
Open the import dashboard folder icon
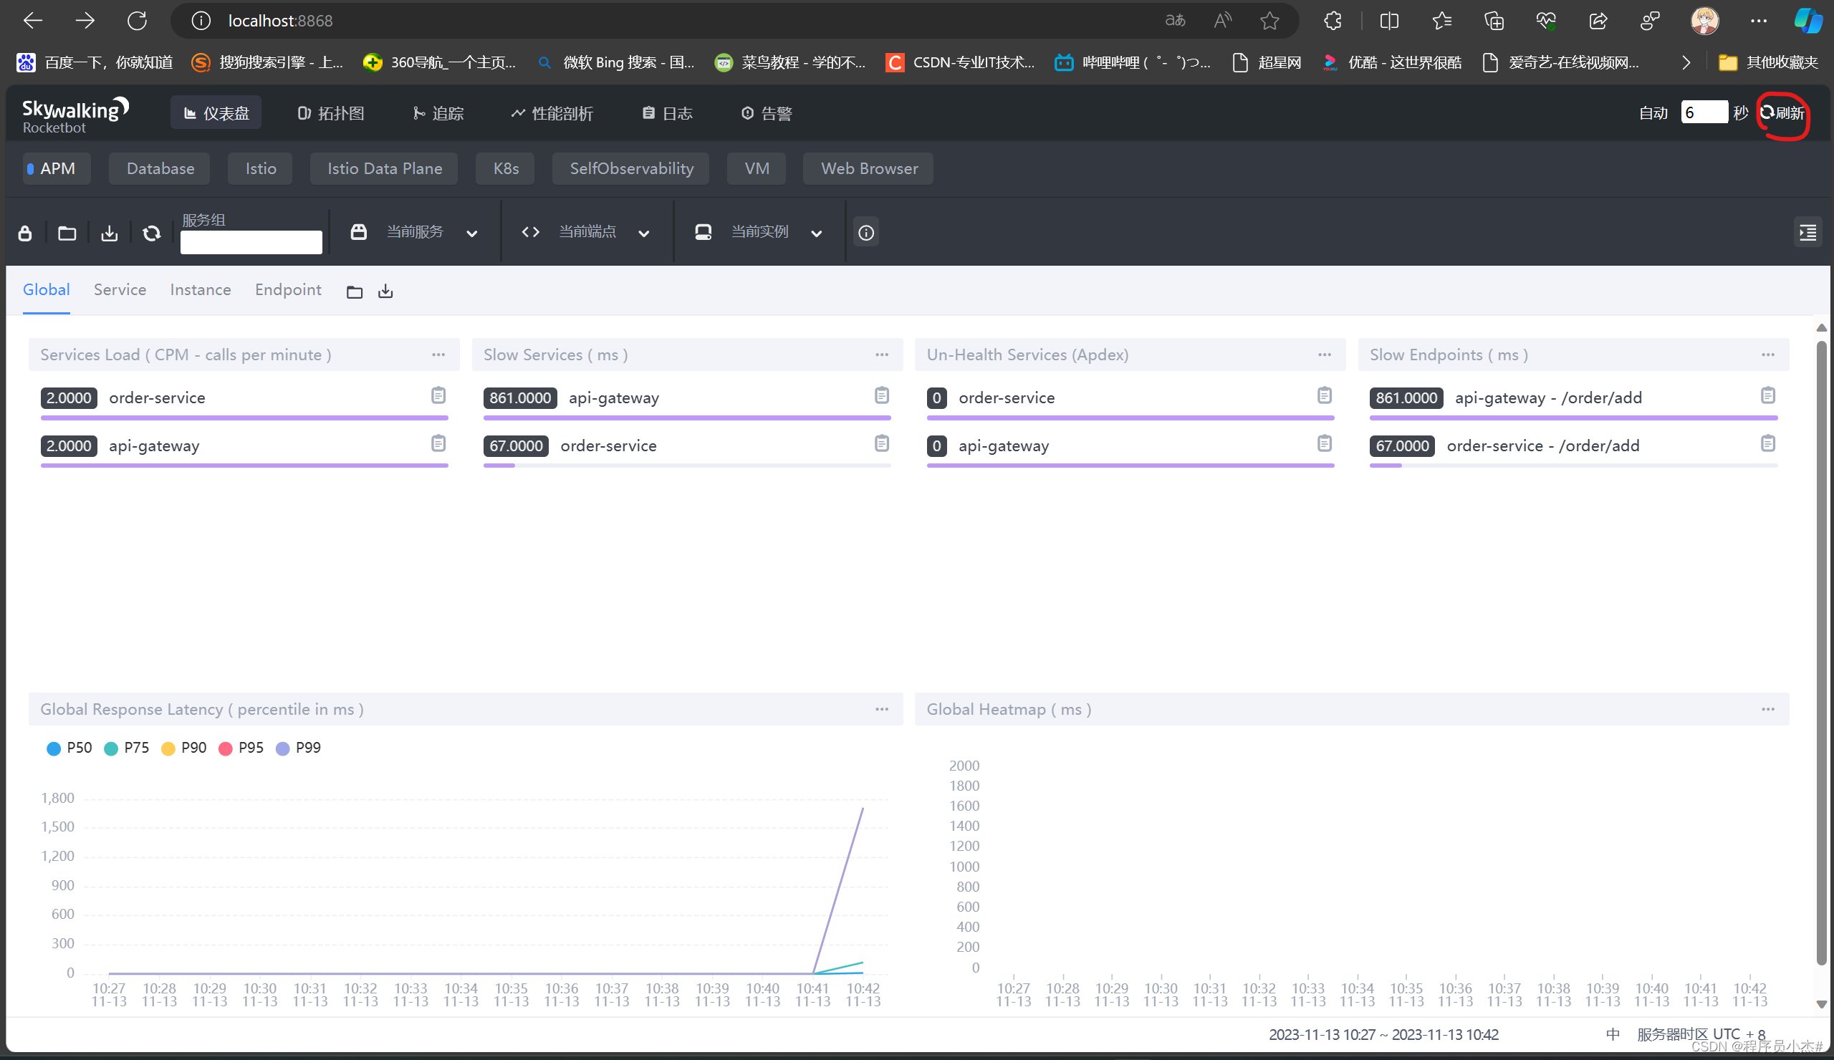pyautogui.click(x=67, y=233)
